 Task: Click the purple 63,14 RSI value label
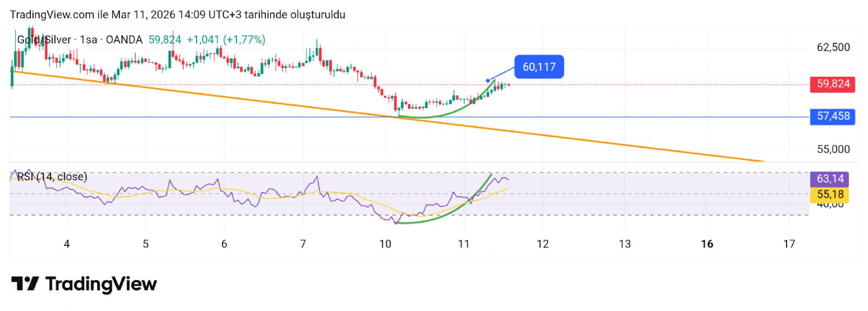(x=830, y=178)
